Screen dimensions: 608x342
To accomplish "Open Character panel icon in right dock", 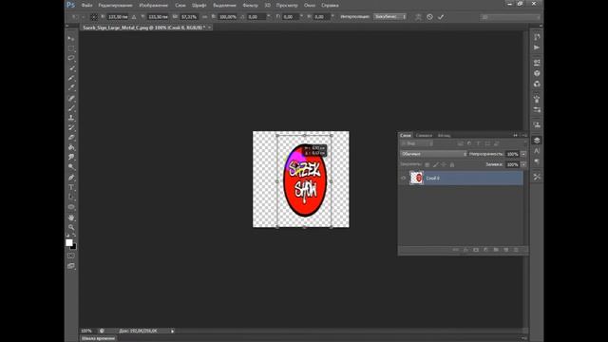I will [x=537, y=151].
